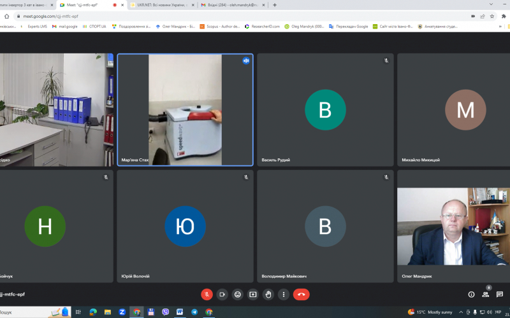Select Мар'яна Стах's video tile
510x318 pixels.
click(185, 109)
